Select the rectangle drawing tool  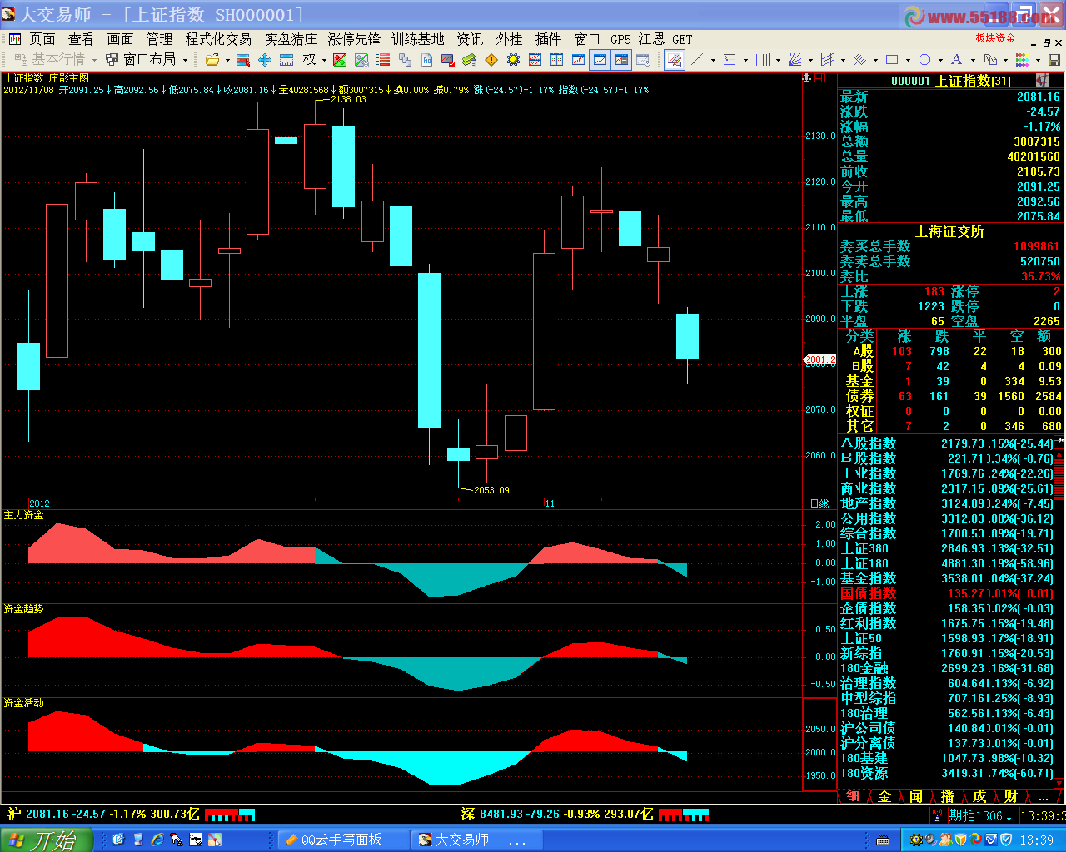pos(892,60)
